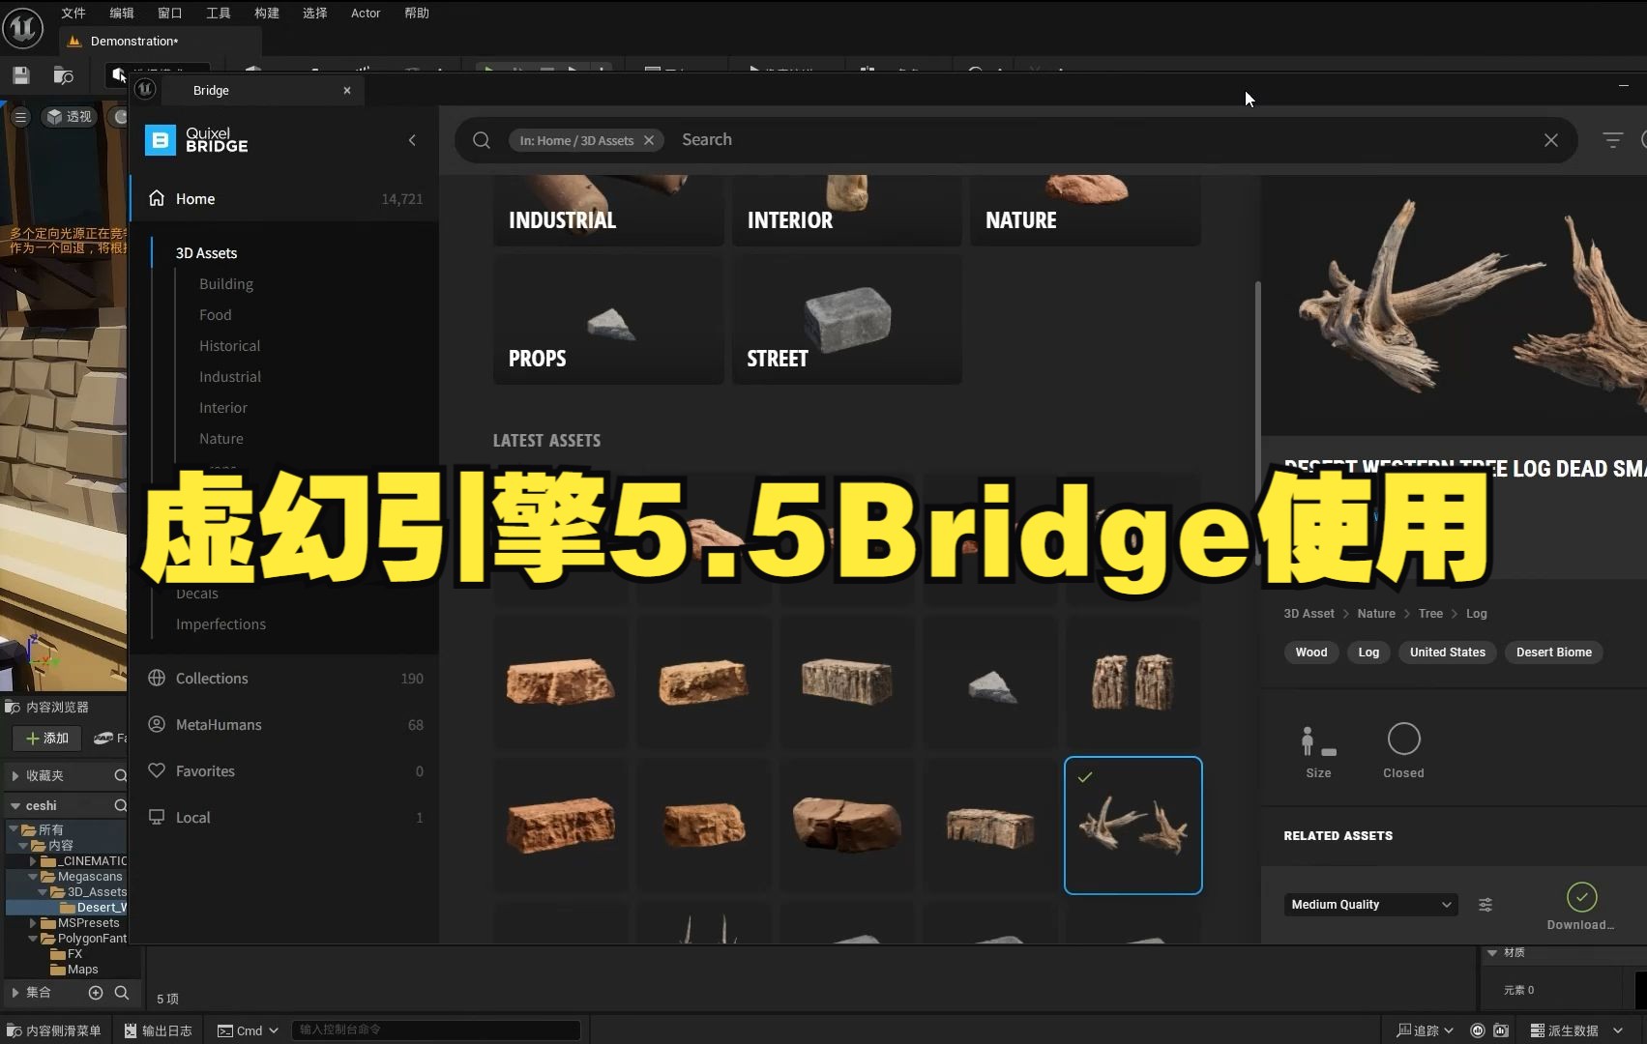Click the MetaHumans person icon

157,724
